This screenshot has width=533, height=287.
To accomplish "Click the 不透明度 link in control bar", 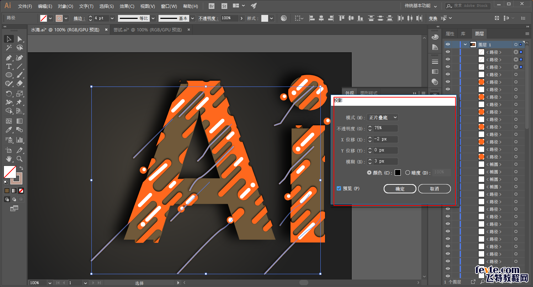I will pyautogui.click(x=208, y=19).
